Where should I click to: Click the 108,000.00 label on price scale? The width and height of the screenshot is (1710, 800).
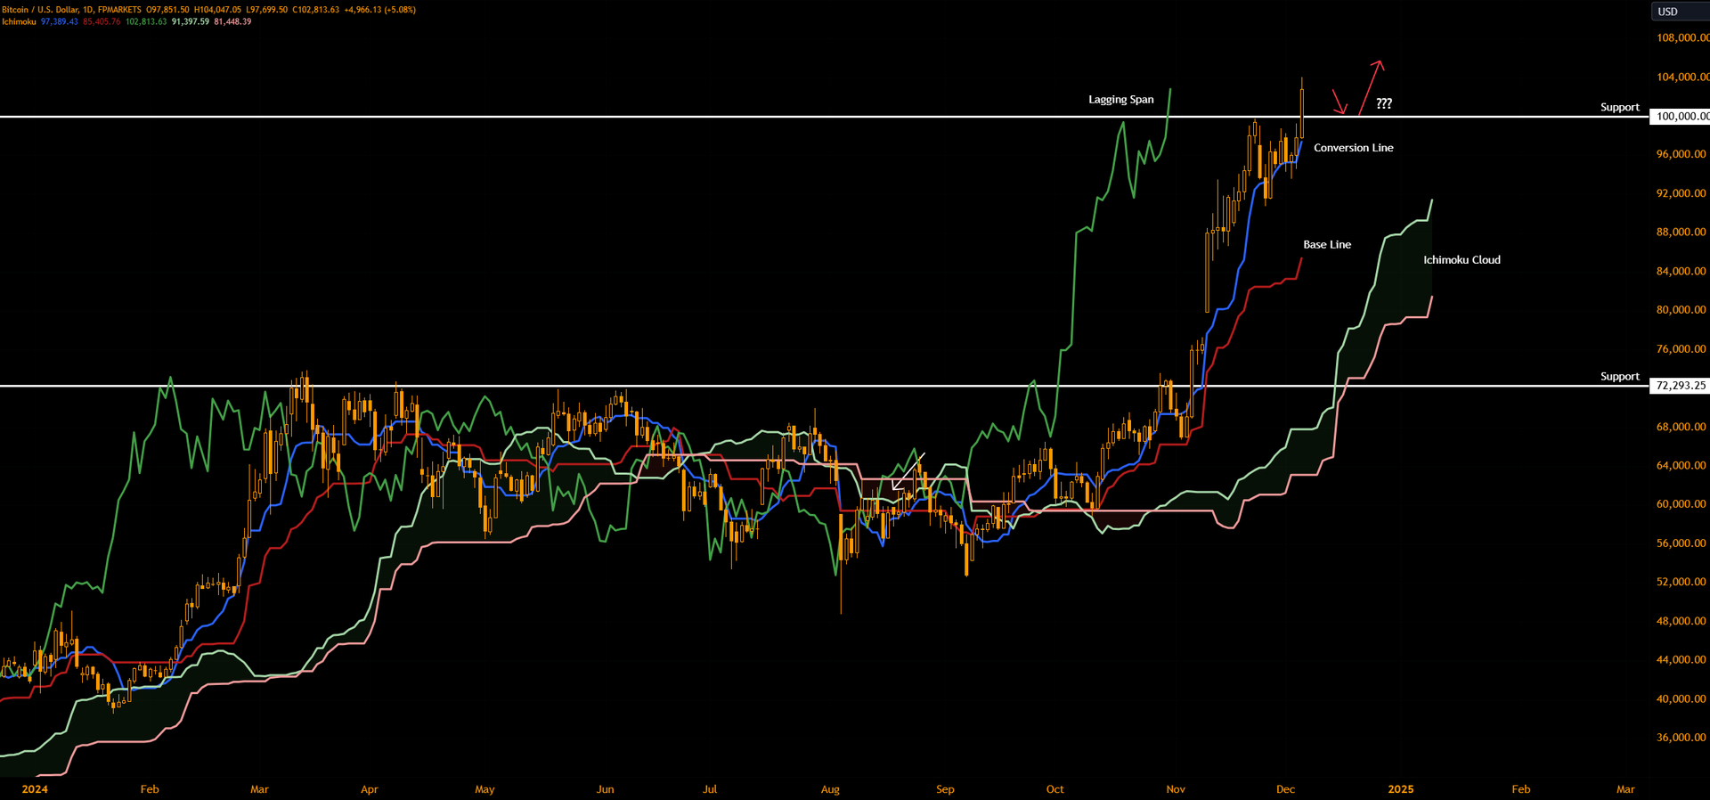click(x=1681, y=38)
